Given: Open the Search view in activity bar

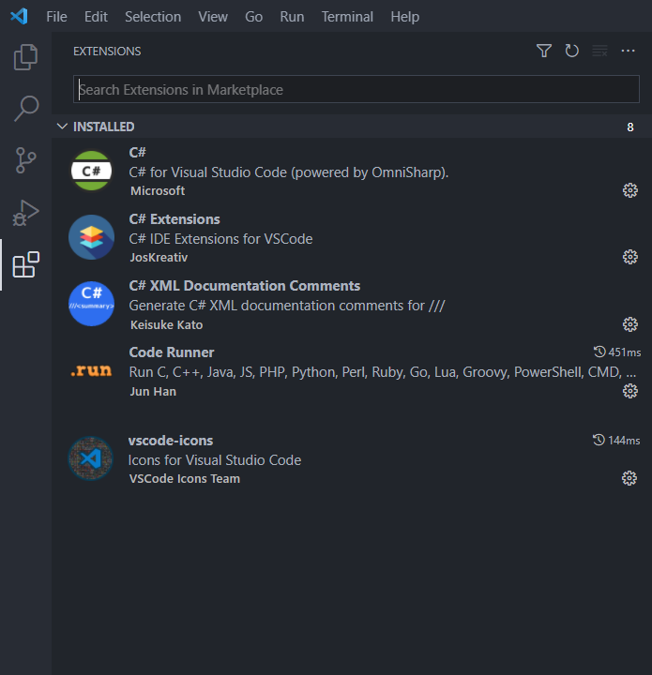Looking at the screenshot, I should coord(26,108).
